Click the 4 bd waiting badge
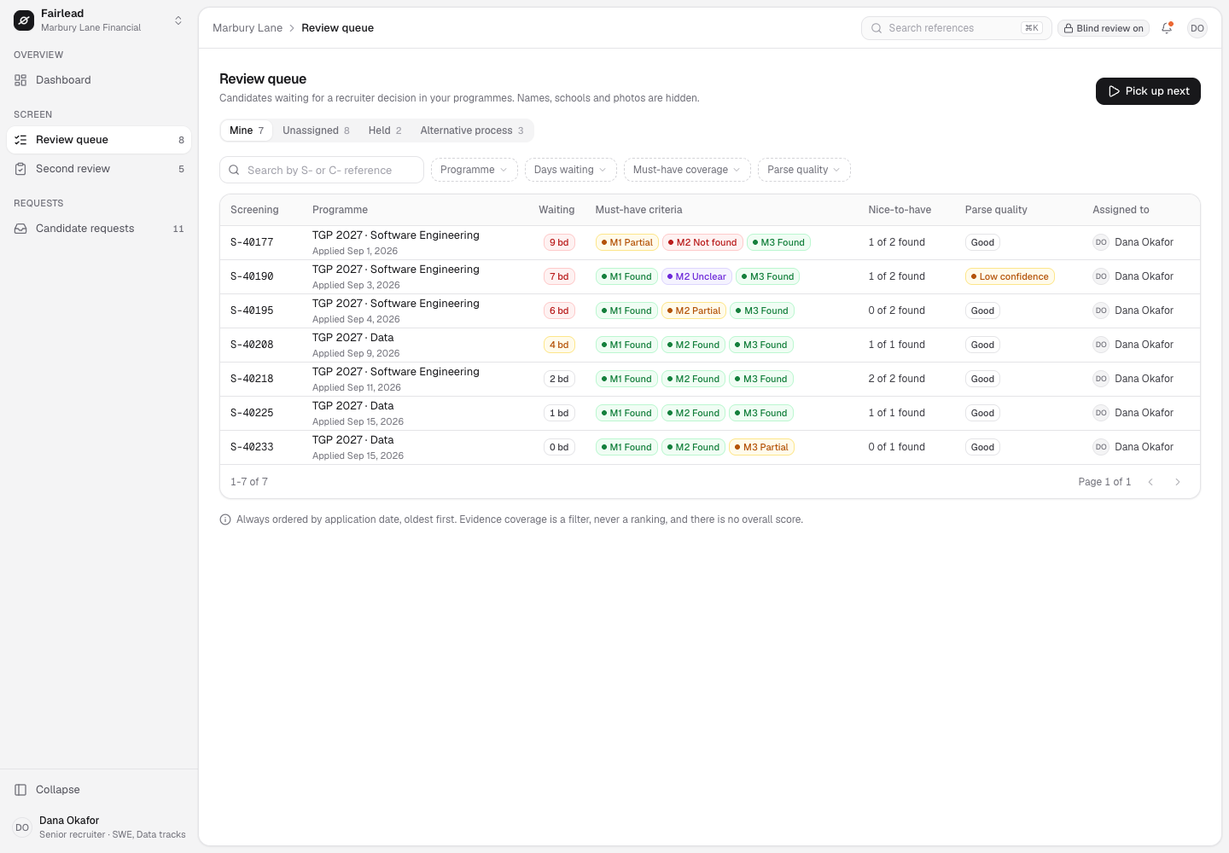This screenshot has width=1229, height=853. pos(559,345)
